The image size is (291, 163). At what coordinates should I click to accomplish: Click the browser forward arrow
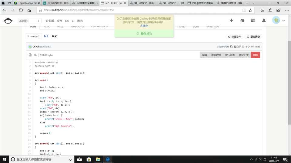click(12, 10)
